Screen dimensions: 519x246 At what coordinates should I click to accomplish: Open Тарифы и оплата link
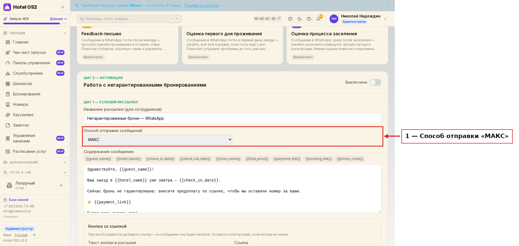pyautogui.click(x=201, y=5)
